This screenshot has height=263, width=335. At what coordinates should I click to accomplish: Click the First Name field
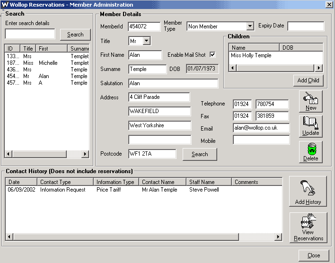coord(145,55)
